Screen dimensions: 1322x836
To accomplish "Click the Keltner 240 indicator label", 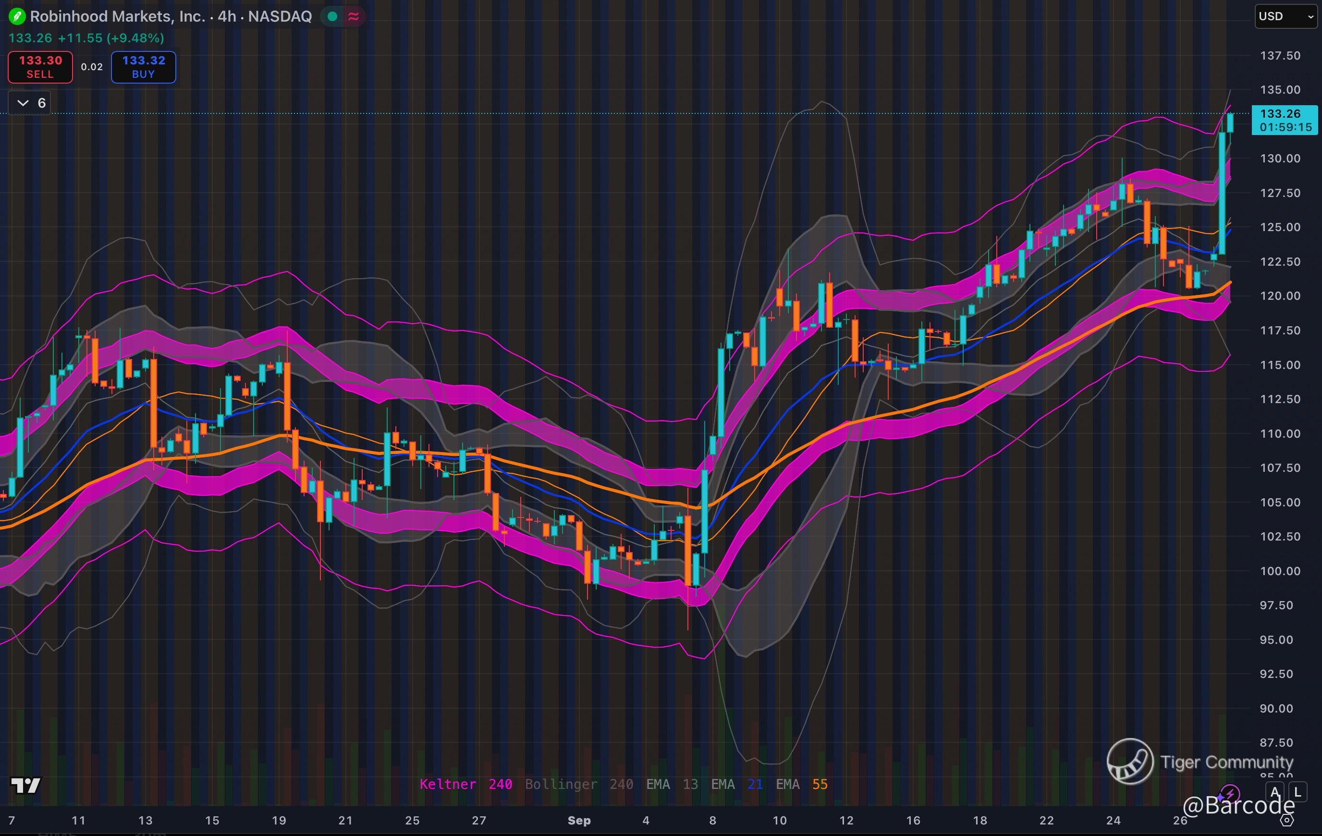I will click(465, 784).
